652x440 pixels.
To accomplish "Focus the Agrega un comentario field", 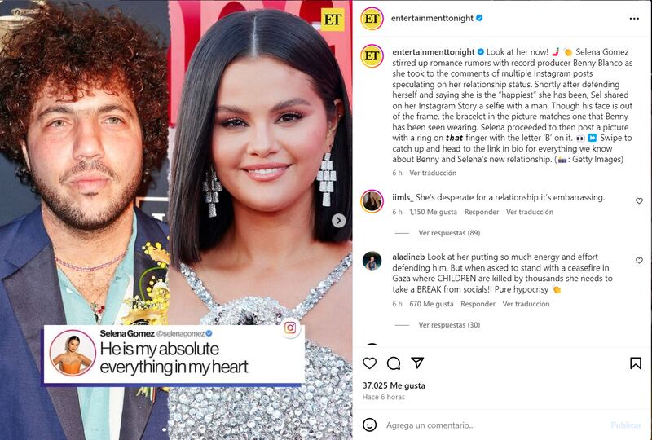I will pos(495,425).
